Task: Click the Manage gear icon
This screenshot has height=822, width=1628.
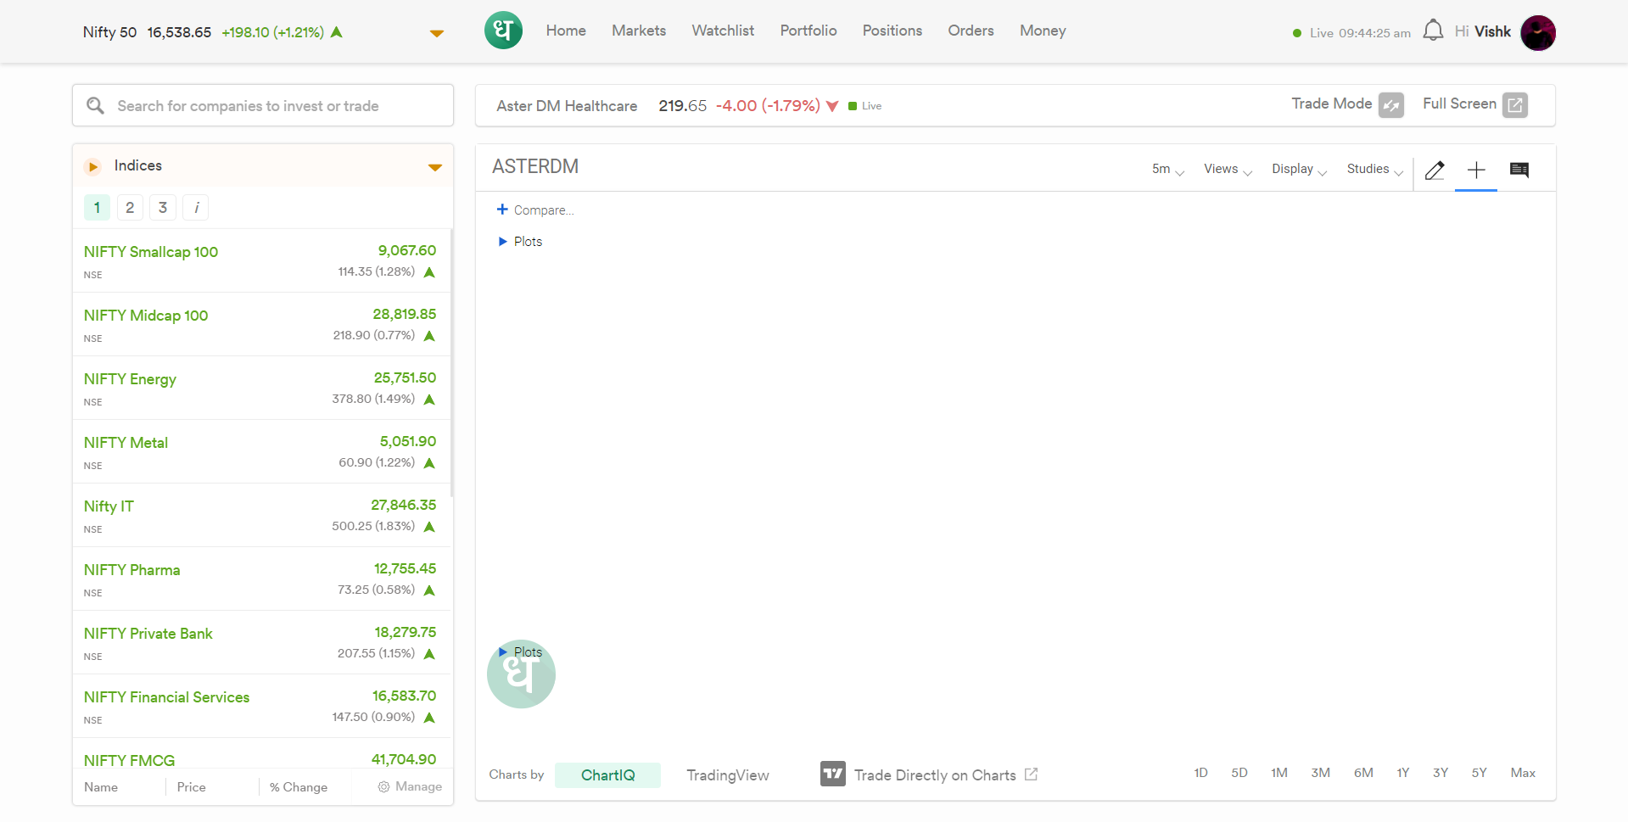Action: point(383,787)
